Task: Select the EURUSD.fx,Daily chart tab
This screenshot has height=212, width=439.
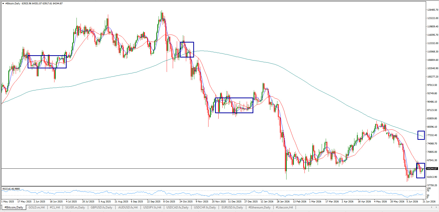Action: [x=232, y=207]
